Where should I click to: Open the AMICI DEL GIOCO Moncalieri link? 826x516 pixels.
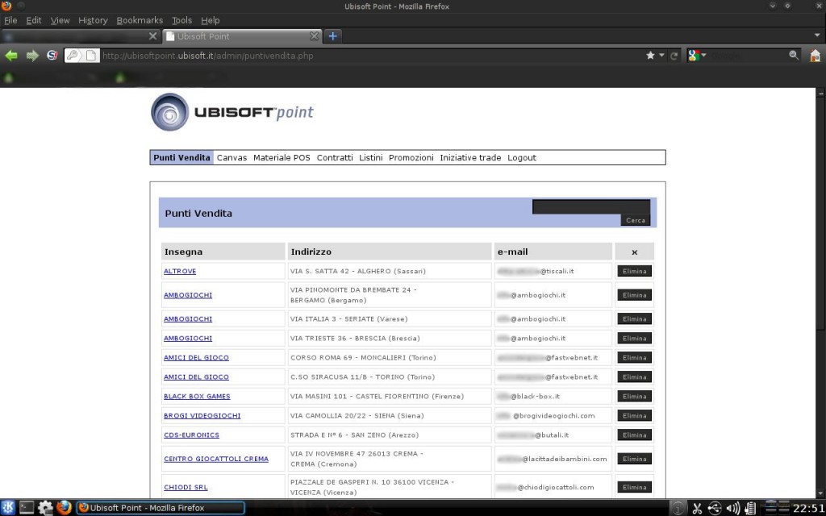pyautogui.click(x=197, y=357)
